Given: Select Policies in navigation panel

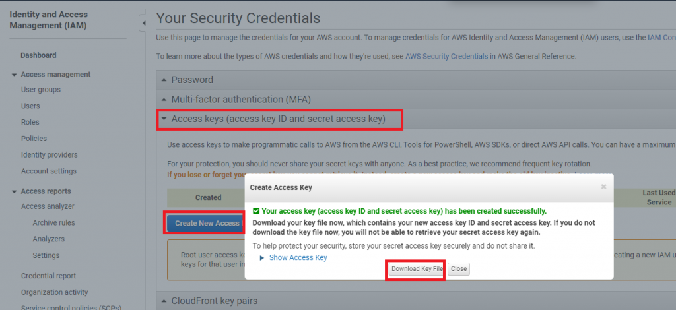Looking at the screenshot, I should 34,139.
